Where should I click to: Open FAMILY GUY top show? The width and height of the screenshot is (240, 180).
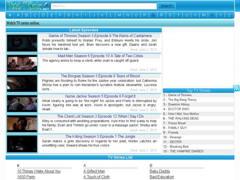177,128
